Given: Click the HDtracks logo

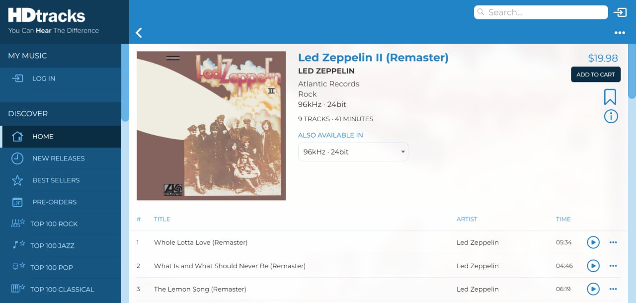Looking at the screenshot, I should click(x=47, y=16).
